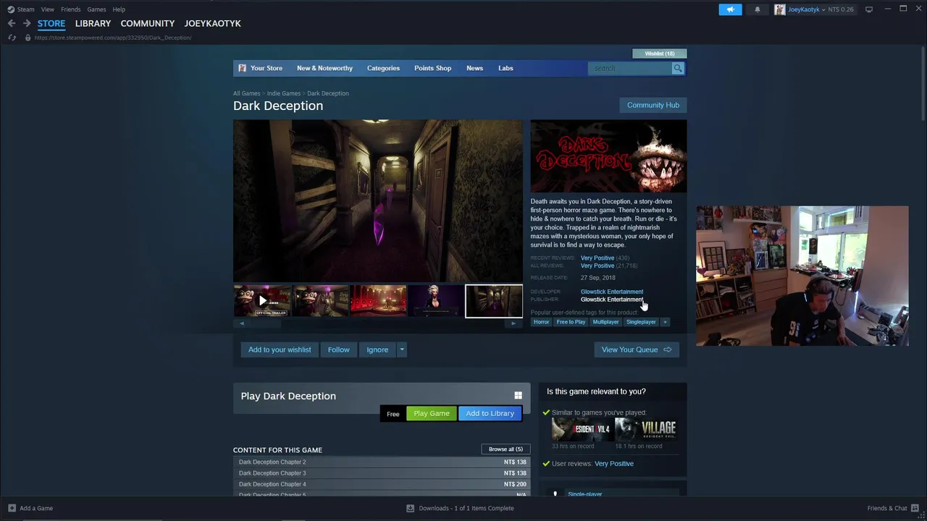Image resolution: width=927 pixels, height=521 pixels.
Task: Follow this game
Action: (338, 350)
